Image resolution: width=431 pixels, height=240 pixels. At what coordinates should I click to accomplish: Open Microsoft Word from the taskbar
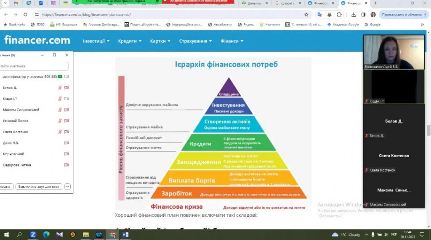coord(125,235)
